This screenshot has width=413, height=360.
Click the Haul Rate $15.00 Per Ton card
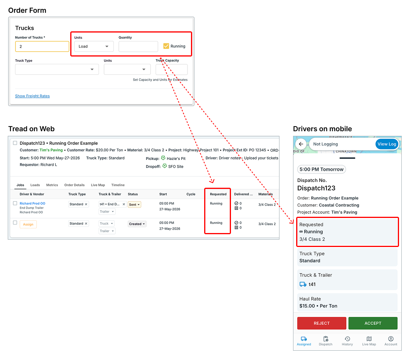point(347,302)
